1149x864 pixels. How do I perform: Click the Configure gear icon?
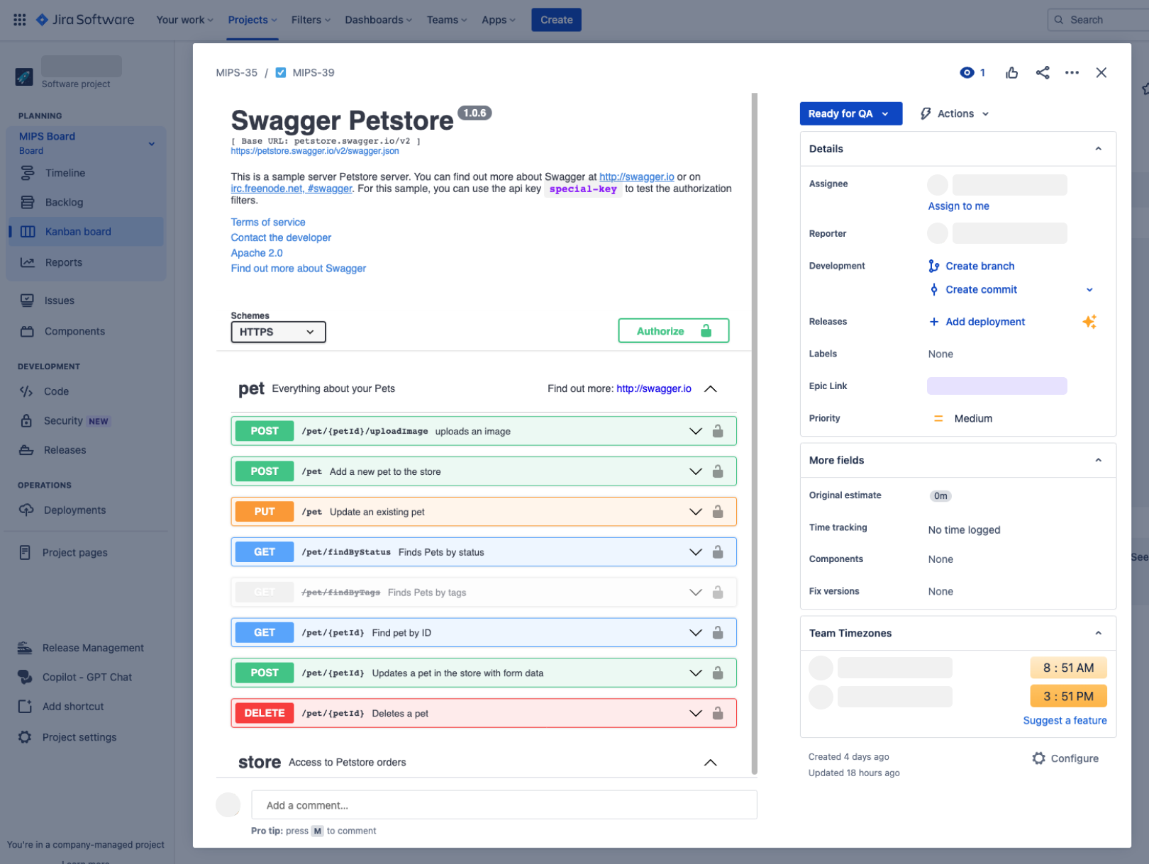tap(1038, 758)
